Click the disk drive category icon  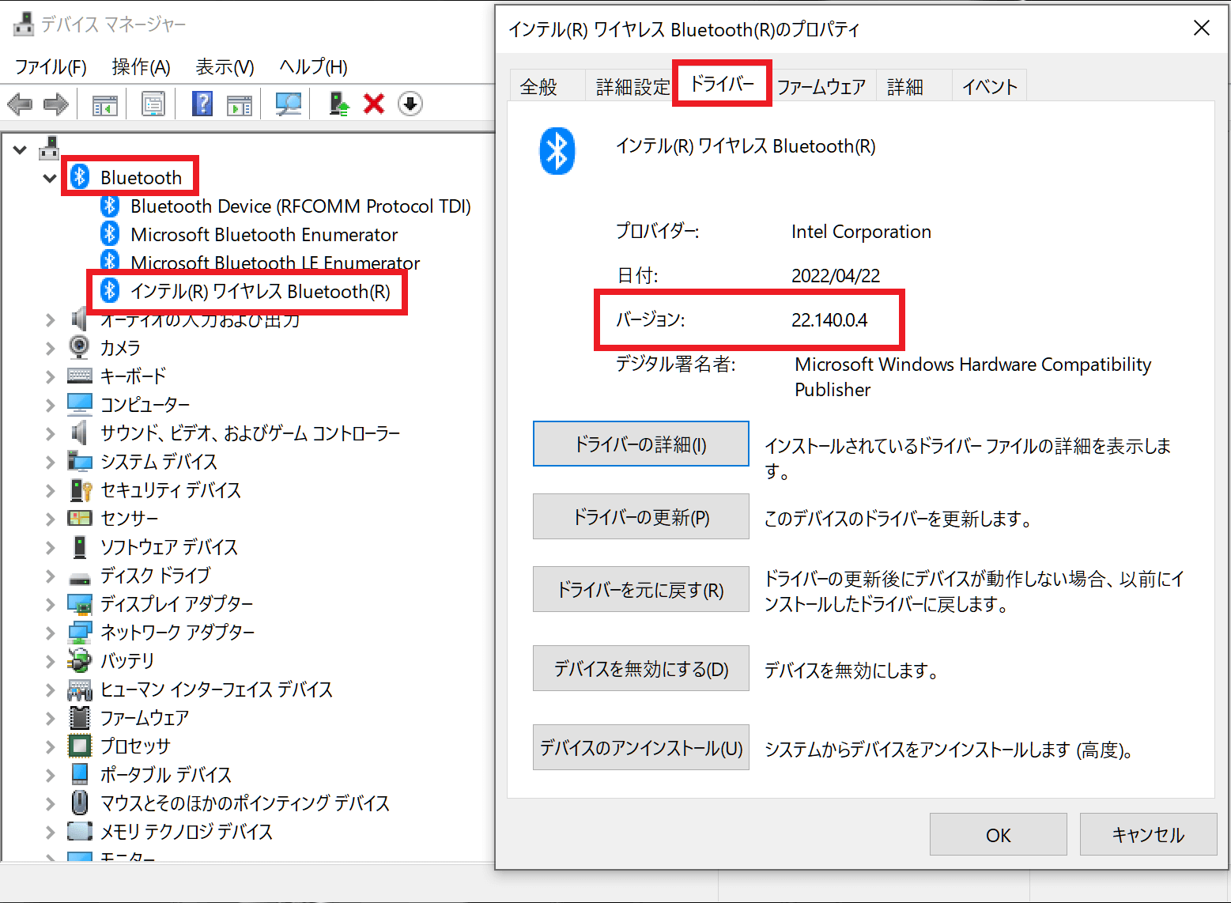tap(80, 577)
